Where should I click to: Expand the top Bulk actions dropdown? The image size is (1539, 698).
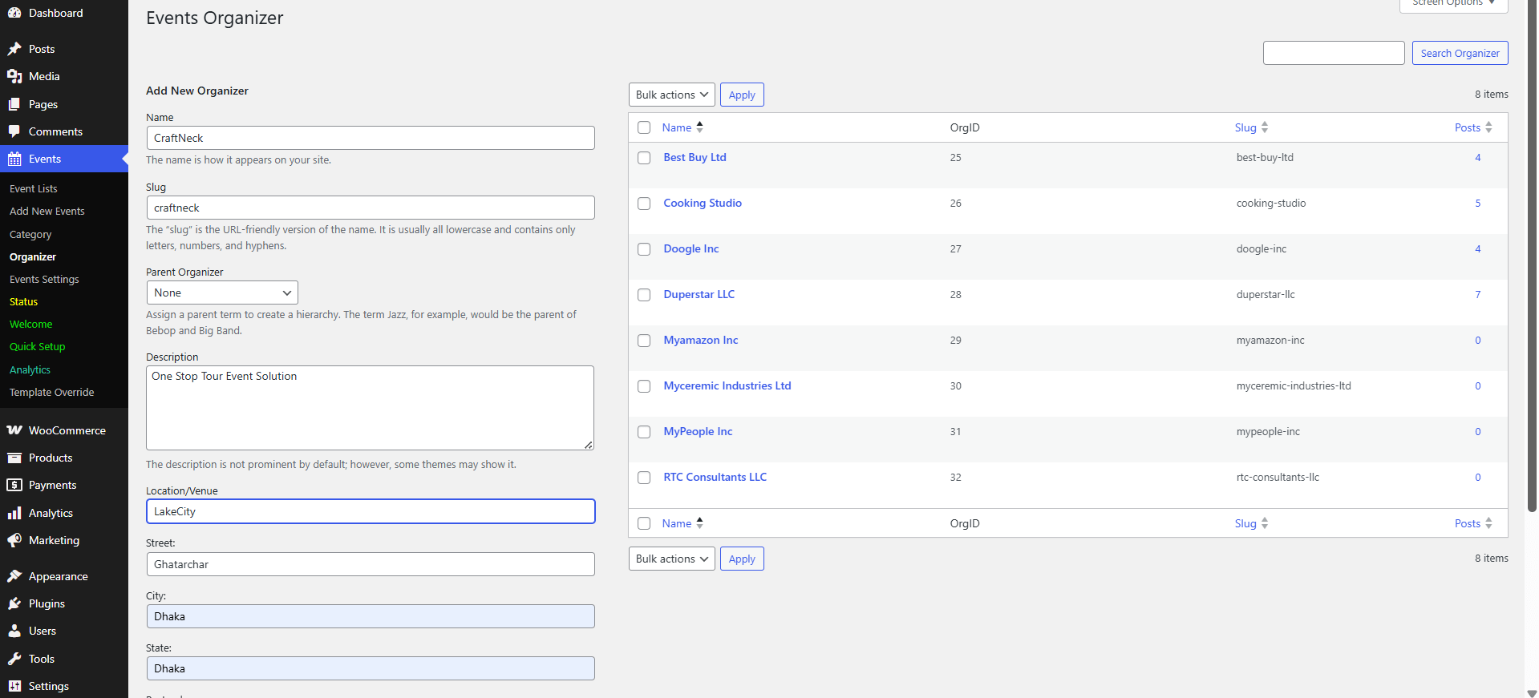click(671, 95)
